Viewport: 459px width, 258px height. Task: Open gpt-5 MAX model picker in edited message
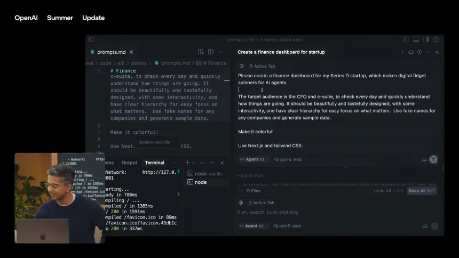point(290,159)
